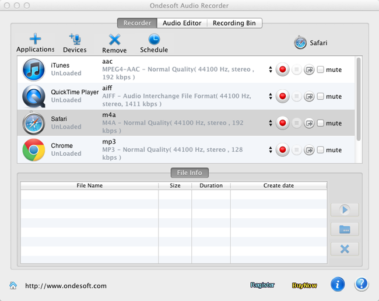Enable mute checkbox for iTunes
Image resolution: width=379 pixels, height=301 pixels.
320,70
